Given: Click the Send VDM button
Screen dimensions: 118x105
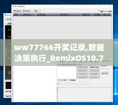Looking at the screenshot, I should (105, 73).
